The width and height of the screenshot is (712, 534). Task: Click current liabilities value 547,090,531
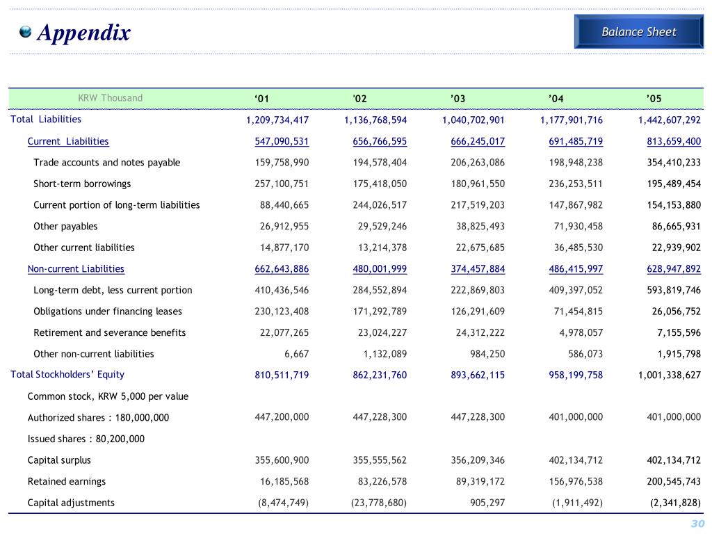[x=282, y=141]
